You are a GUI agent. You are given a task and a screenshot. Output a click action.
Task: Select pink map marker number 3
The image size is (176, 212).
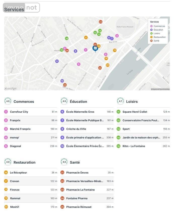click(79, 64)
